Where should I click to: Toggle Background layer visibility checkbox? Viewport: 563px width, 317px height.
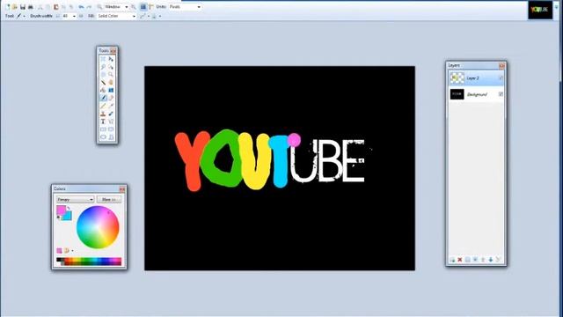(x=501, y=94)
